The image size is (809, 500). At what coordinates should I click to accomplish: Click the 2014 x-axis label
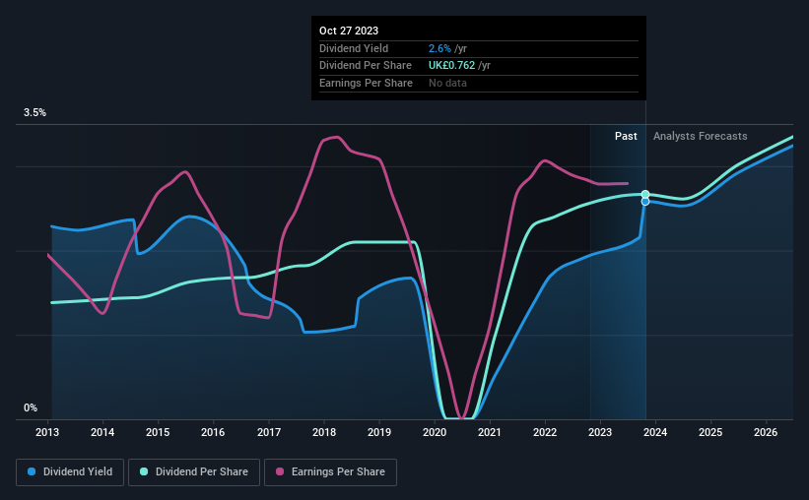102,432
